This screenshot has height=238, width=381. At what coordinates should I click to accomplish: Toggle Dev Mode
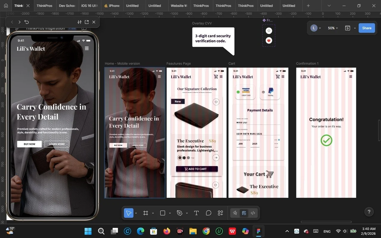[x=253, y=213]
